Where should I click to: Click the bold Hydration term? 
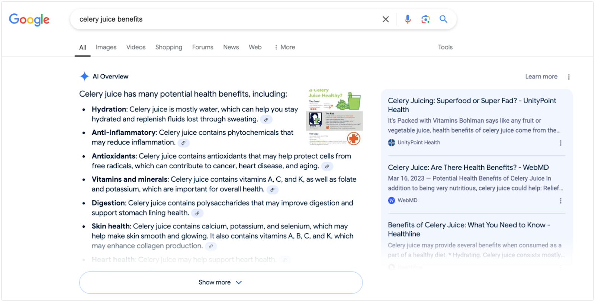pos(109,109)
